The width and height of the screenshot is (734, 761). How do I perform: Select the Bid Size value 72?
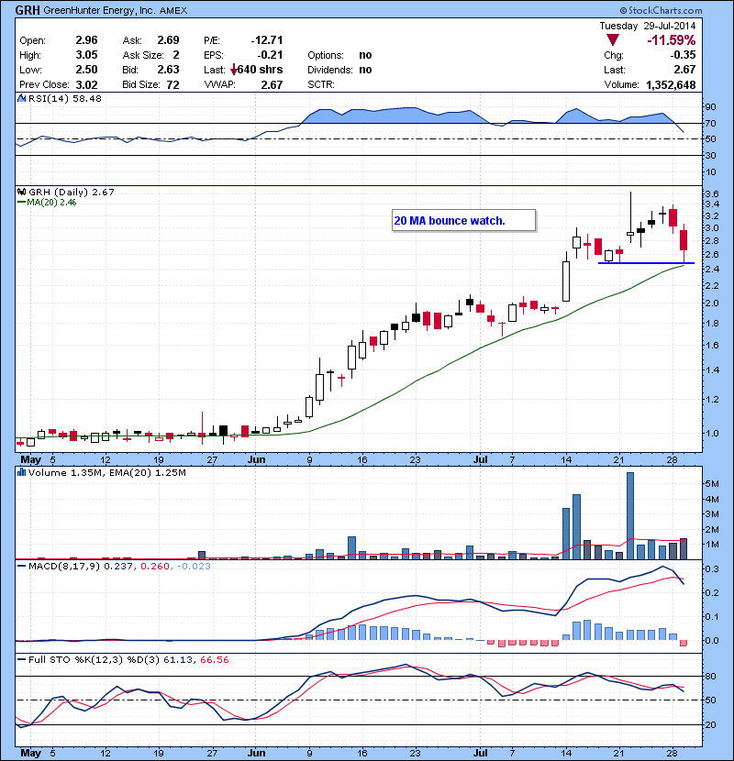pos(172,85)
